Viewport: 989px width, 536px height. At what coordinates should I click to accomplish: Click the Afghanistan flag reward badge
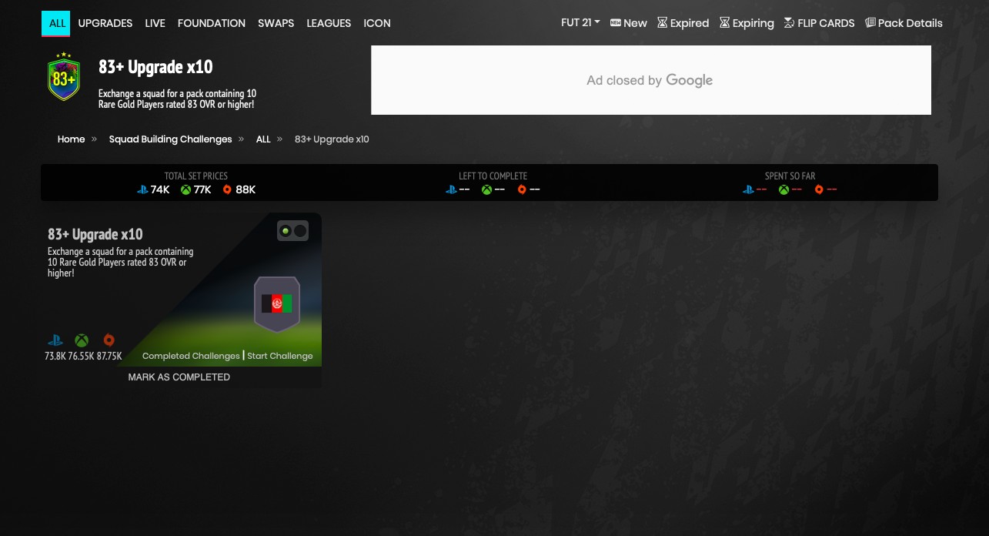click(276, 304)
